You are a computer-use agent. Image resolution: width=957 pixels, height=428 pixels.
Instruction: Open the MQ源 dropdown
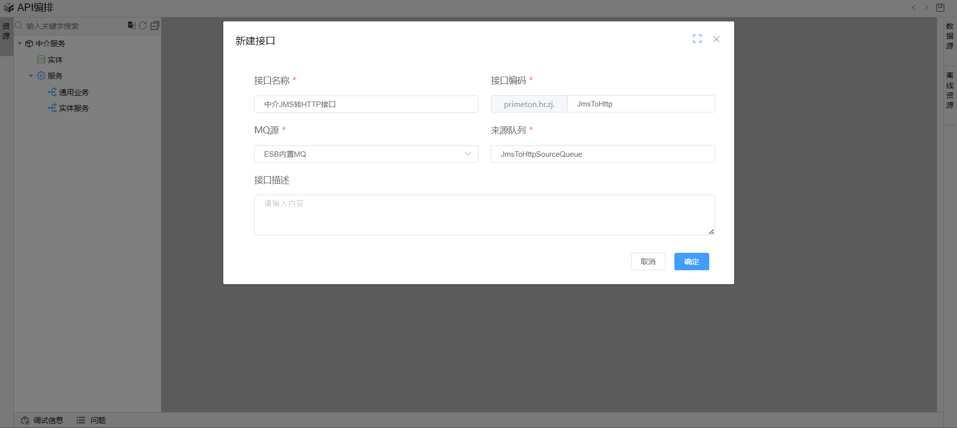(x=366, y=154)
